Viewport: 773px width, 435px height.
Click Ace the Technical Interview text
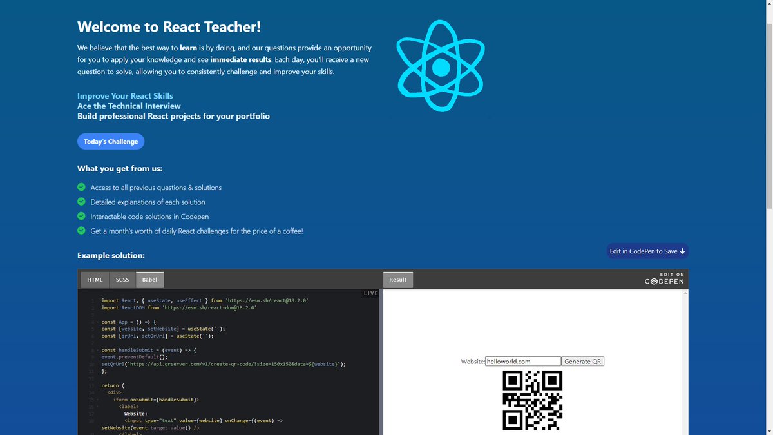point(129,106)
